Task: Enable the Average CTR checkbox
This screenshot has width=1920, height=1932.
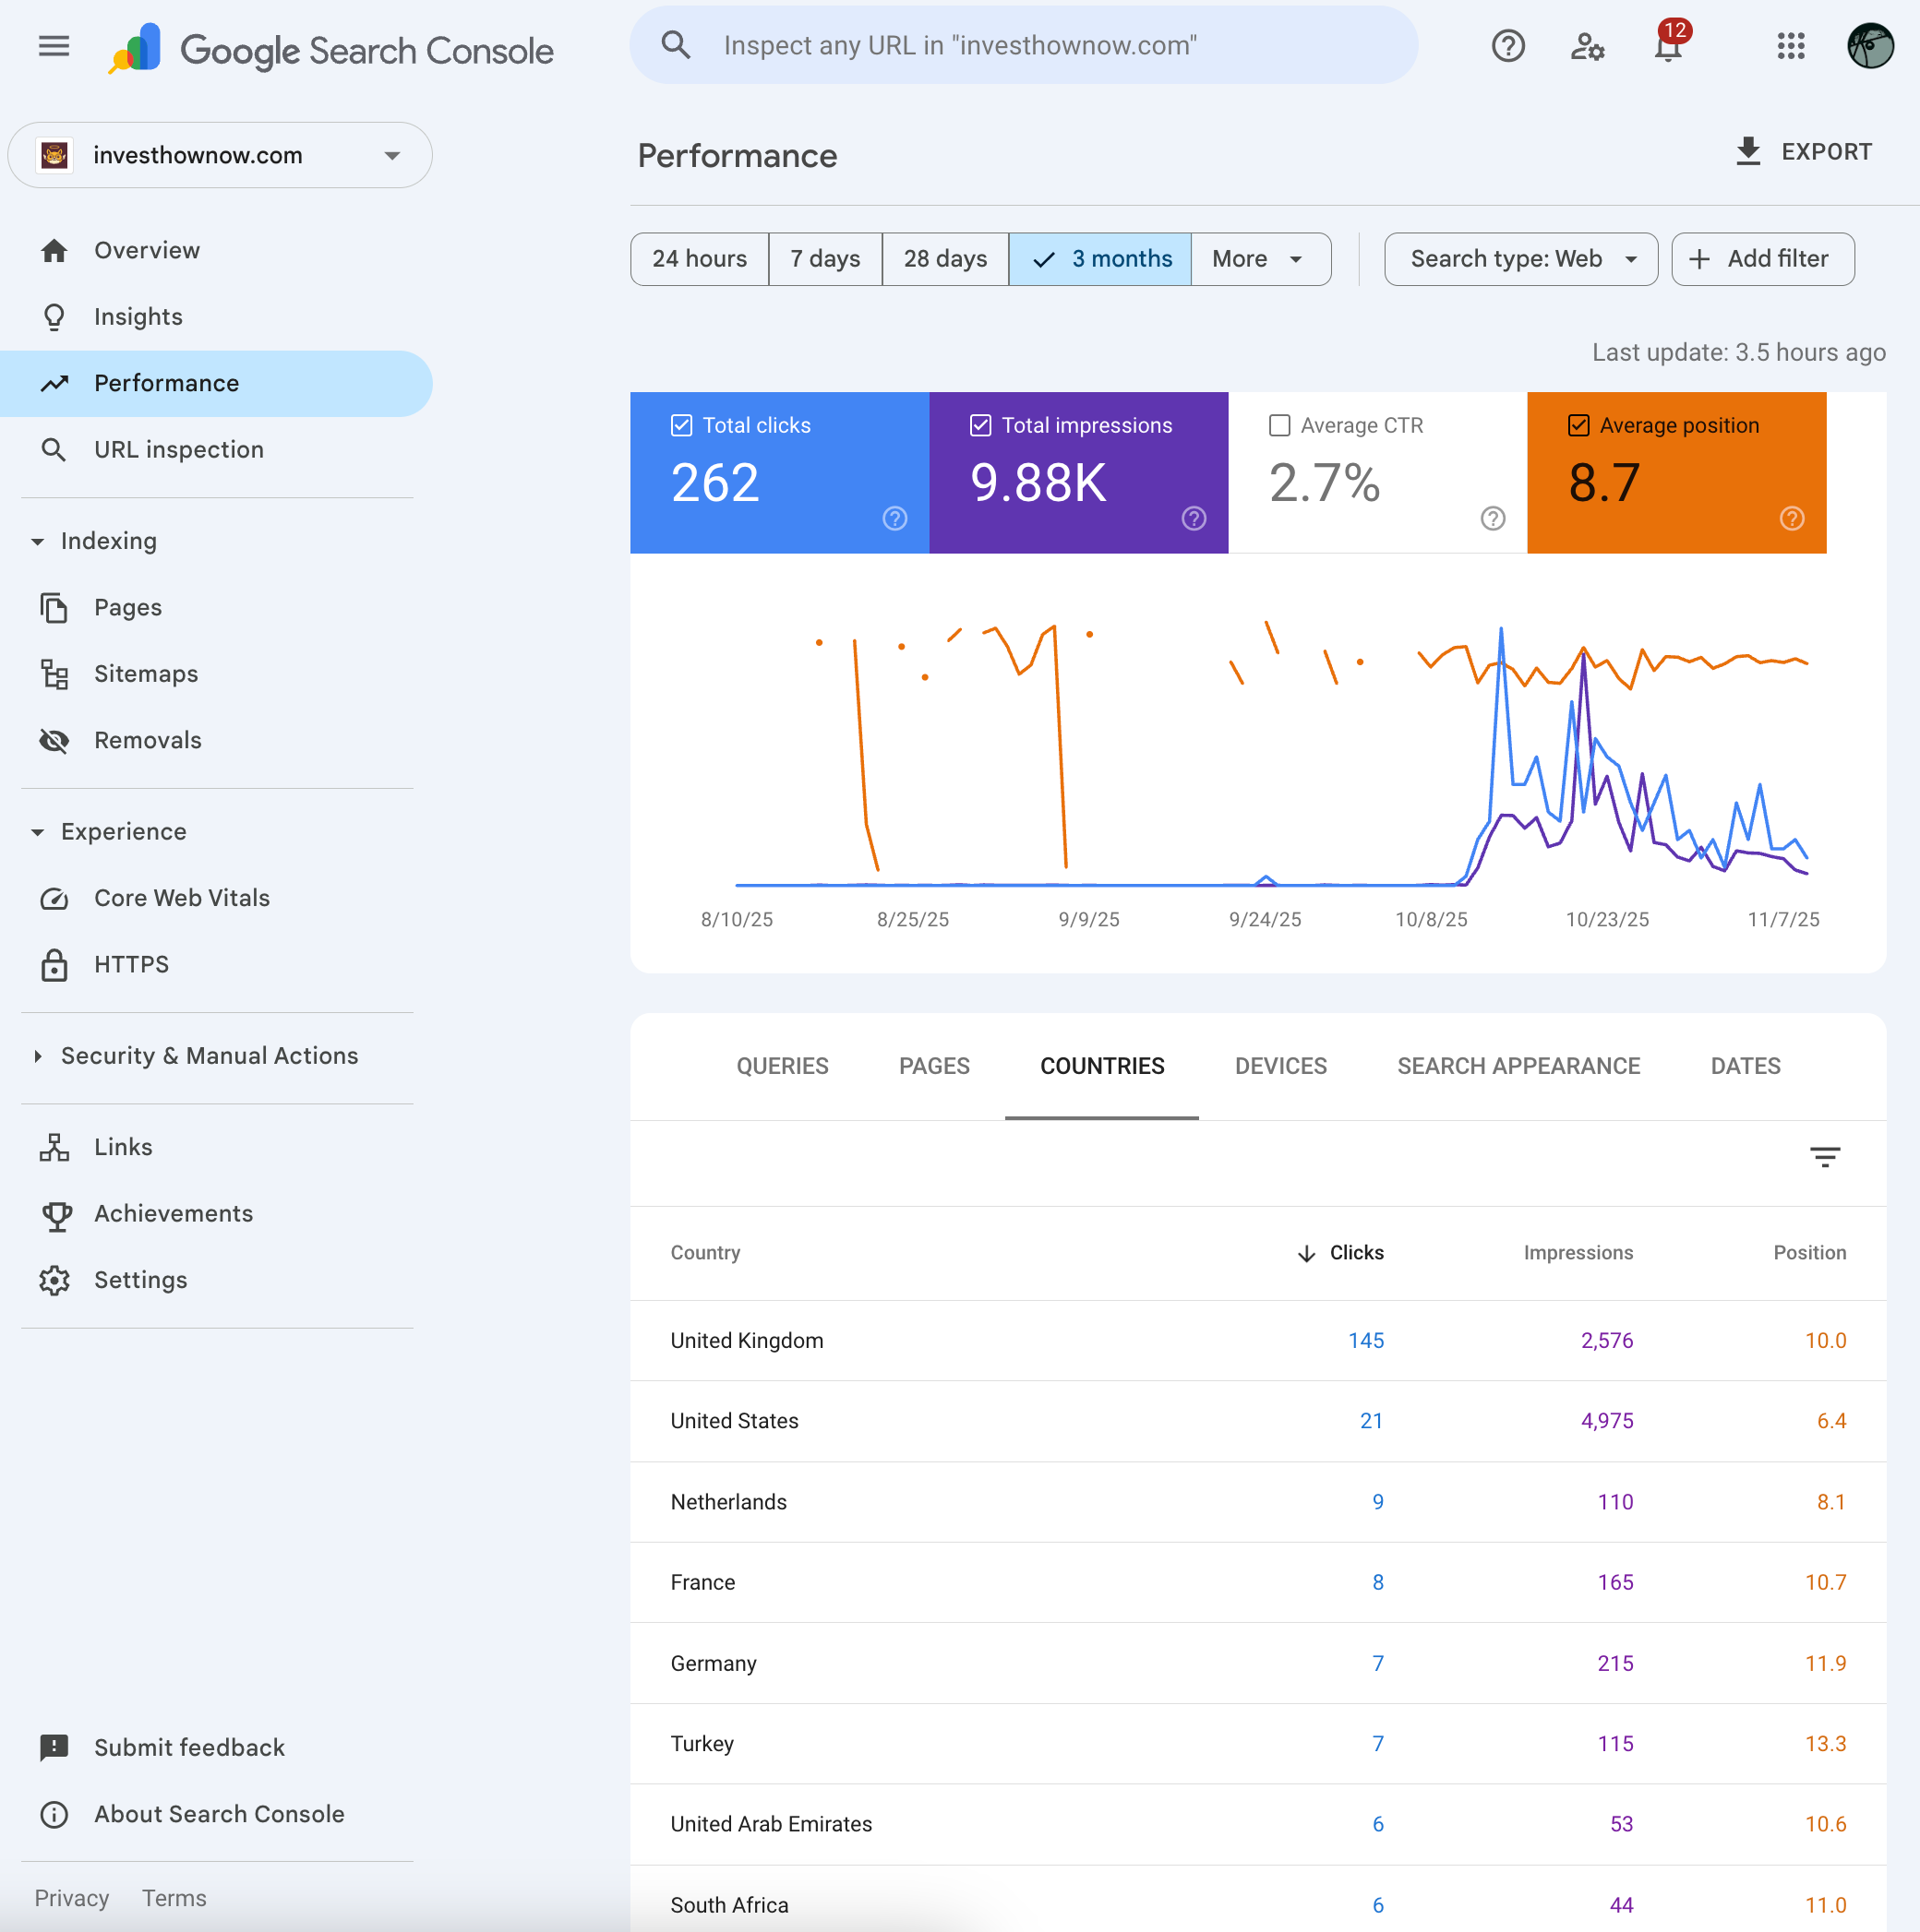Action: click(x=1278, y=425)
